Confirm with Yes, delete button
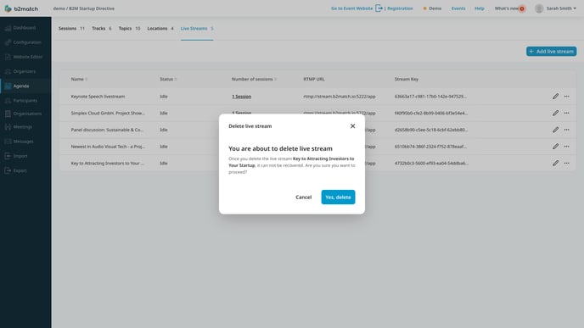This screenshot has width=584, height=328. 338,197
